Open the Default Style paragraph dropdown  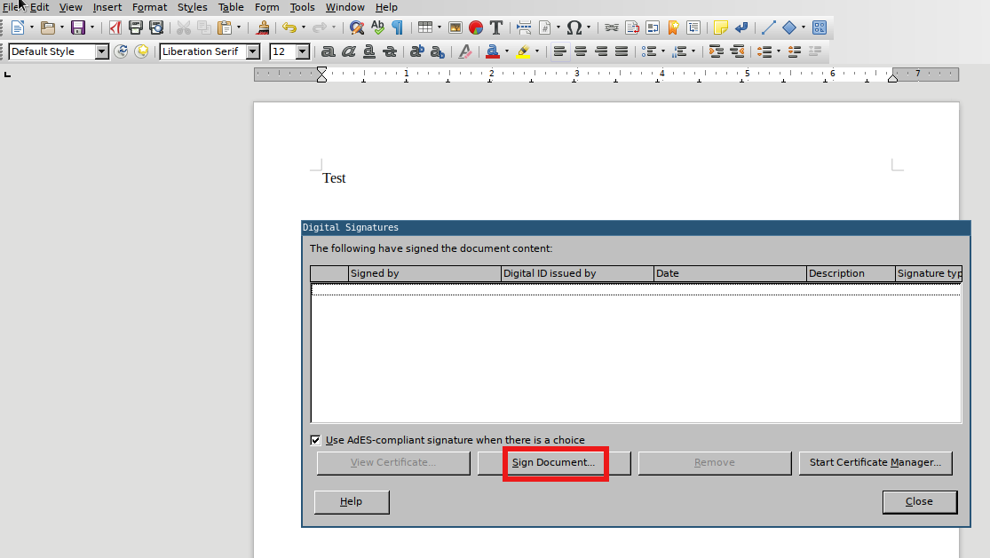(x=101, y=51)
